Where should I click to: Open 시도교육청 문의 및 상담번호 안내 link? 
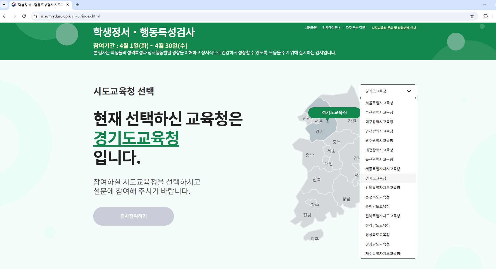(x=394, y=28)
